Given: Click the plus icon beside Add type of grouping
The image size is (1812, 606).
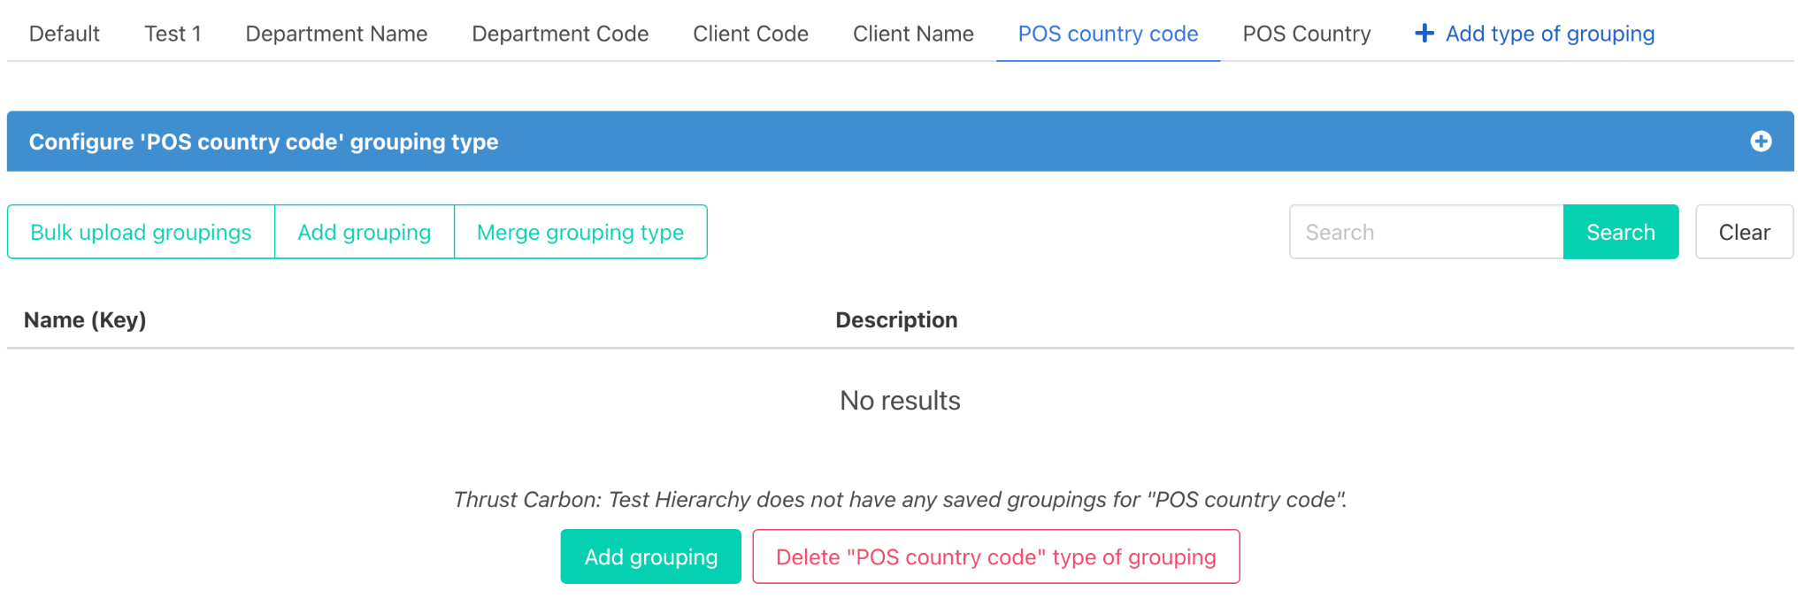Looking at the screenshot, I should [x=1424, y=34].
